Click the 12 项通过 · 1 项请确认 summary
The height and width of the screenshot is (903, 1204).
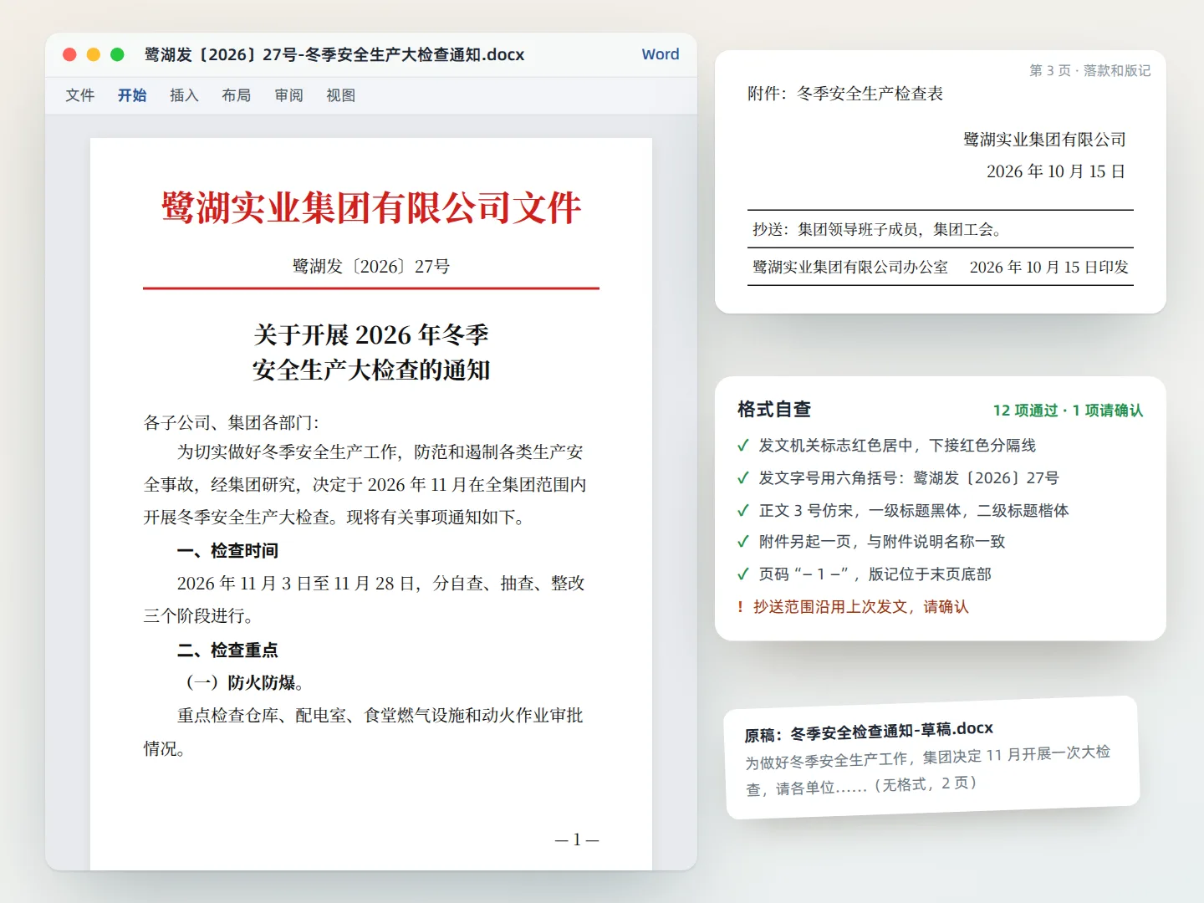point(1068,411)
